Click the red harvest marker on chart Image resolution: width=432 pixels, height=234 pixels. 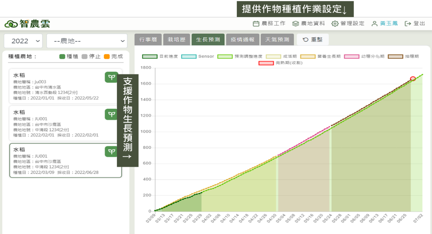coord(413,79)
